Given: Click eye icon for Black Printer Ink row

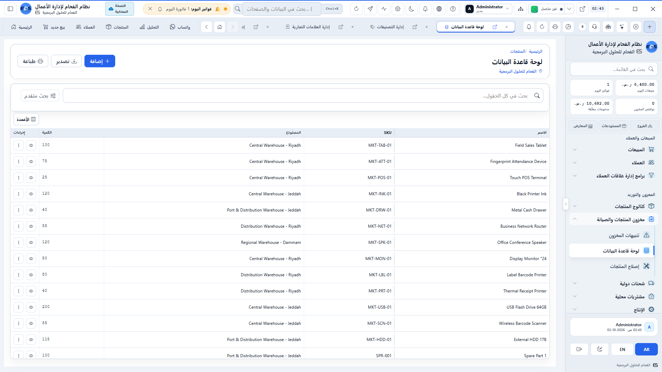Looking at the screenshot, I should [x=31, y=194].
